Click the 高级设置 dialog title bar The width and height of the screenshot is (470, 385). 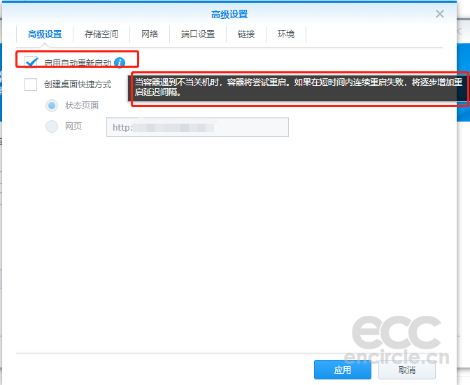coord(229,14)
